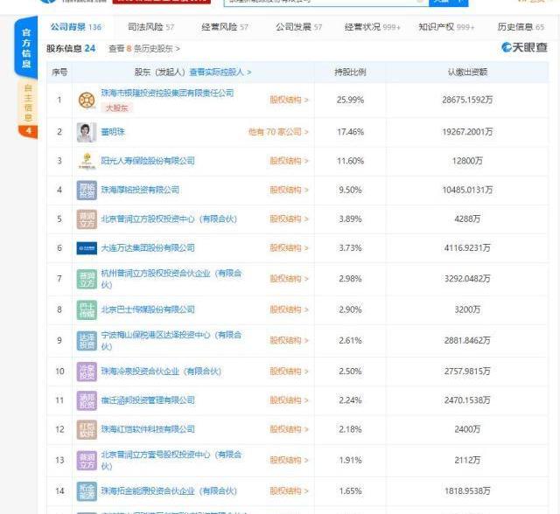Click logo of 珠海市银隆投资控股集团

click(87, 100)
